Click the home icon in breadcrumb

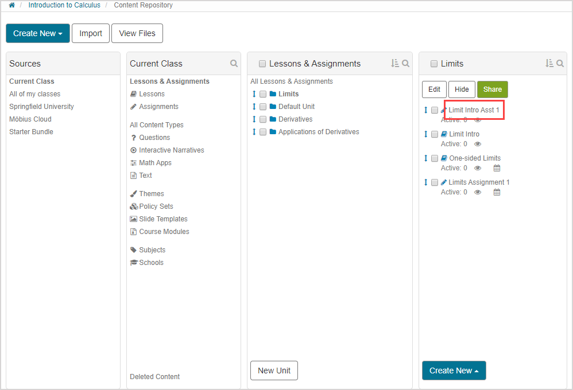pyautogui.click(x=11, y=5)
